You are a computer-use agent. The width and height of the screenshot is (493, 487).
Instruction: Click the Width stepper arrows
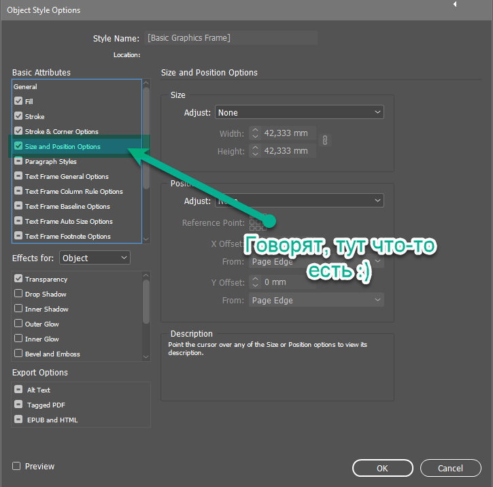pos(255,133)
